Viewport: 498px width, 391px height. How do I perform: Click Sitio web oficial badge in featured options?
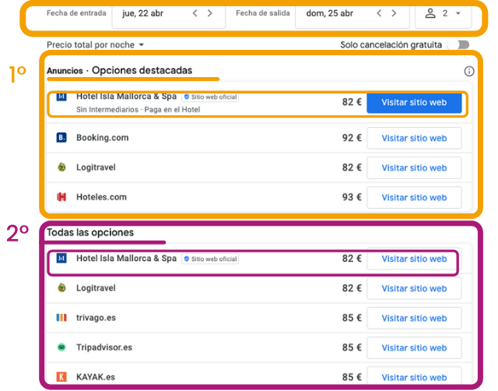click(x=210, y=97)
